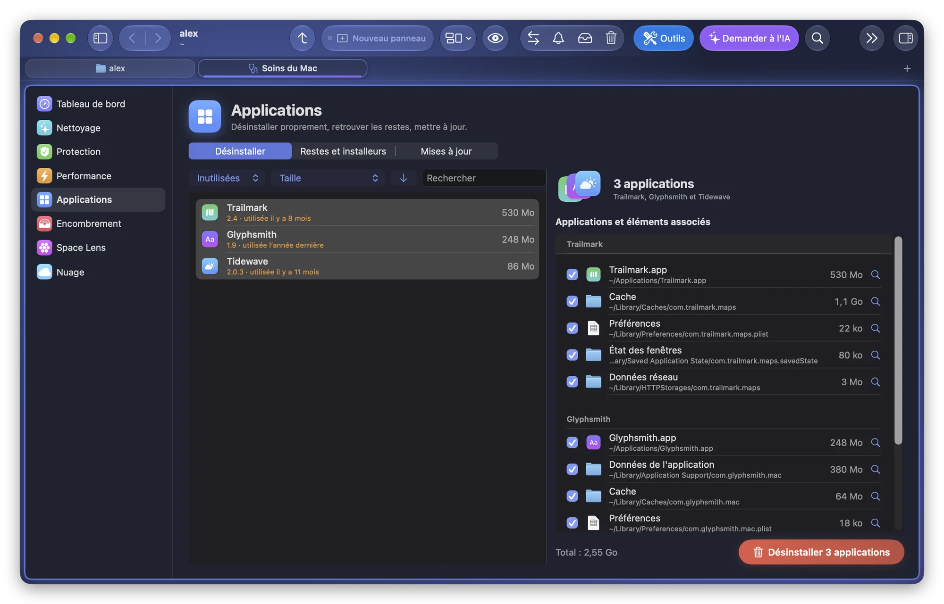Screen dimensions: 944x604
Task: Click Nouveau panneau button
Action: 377,38
